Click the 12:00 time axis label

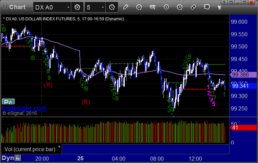click(195, 159)
